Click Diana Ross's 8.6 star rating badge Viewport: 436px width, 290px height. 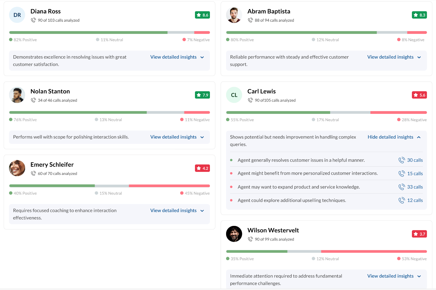click(202, 15)
